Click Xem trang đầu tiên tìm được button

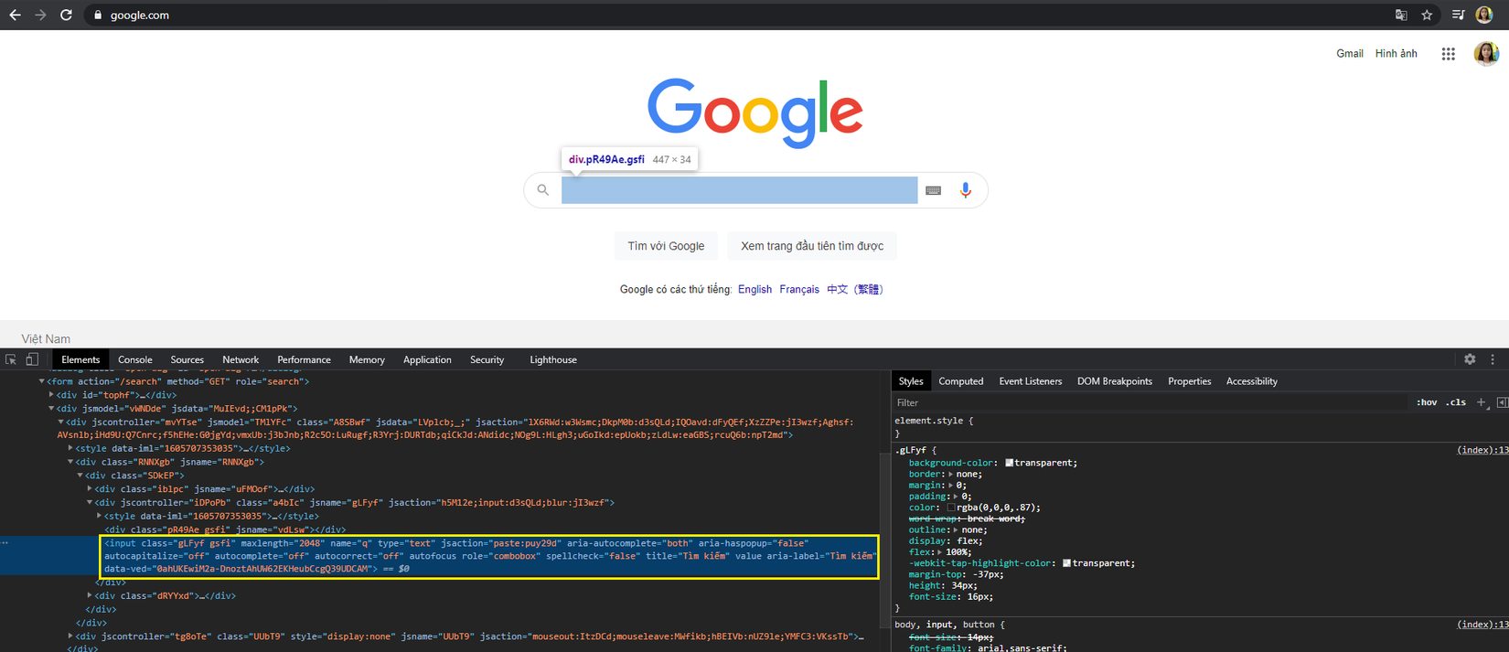pyautogui.click(x=812, y=246)
